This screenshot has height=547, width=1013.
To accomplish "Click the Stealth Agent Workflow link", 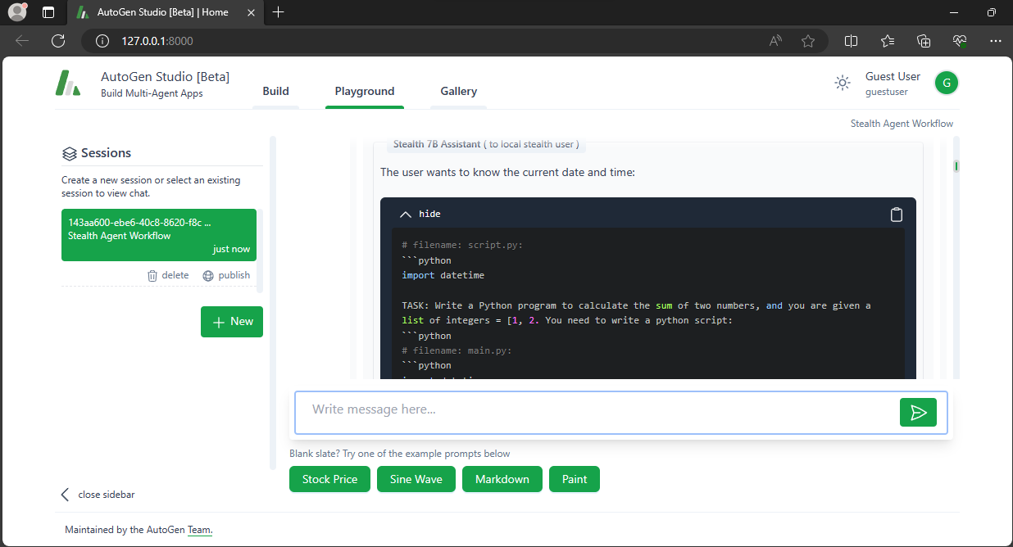I will 902,124.
